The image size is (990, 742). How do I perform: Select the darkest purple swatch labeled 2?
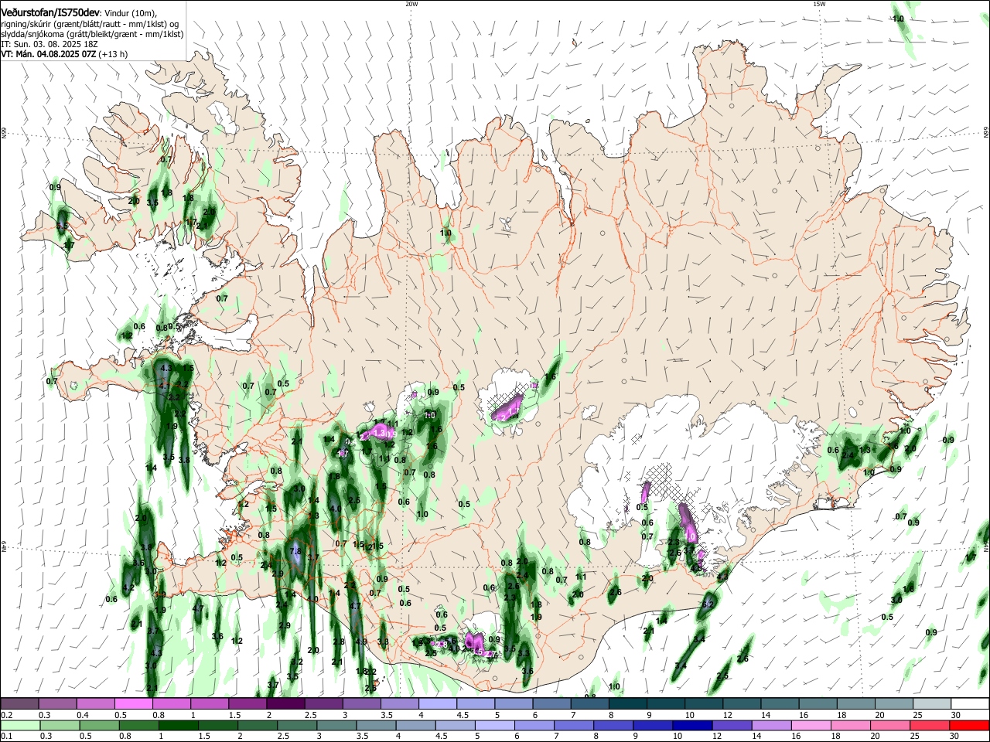285,704
